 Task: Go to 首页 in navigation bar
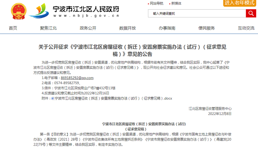[13, 28]
